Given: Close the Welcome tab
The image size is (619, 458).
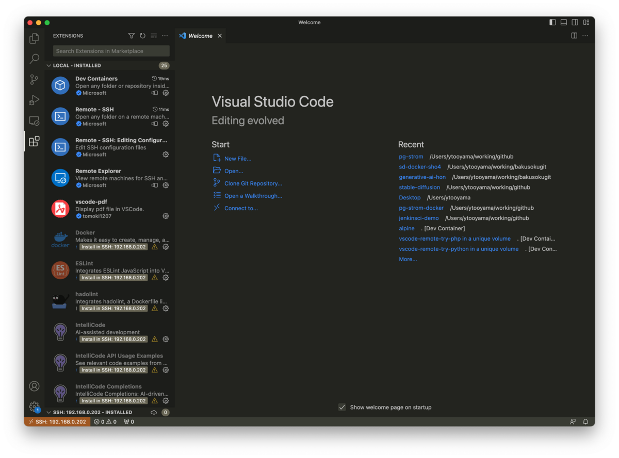Looking at the screenshot, I should tap(220, 36).
